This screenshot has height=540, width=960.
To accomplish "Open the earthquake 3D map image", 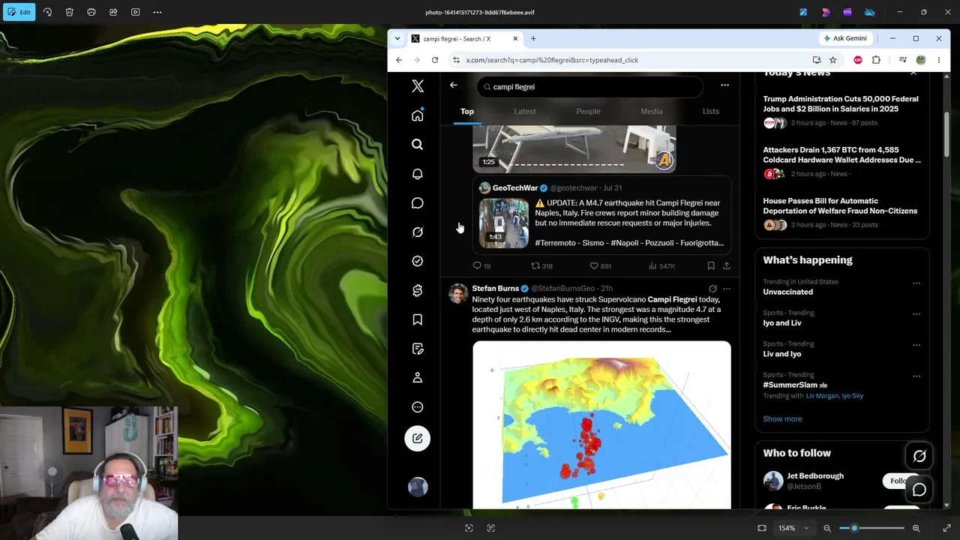I will 601,425.
